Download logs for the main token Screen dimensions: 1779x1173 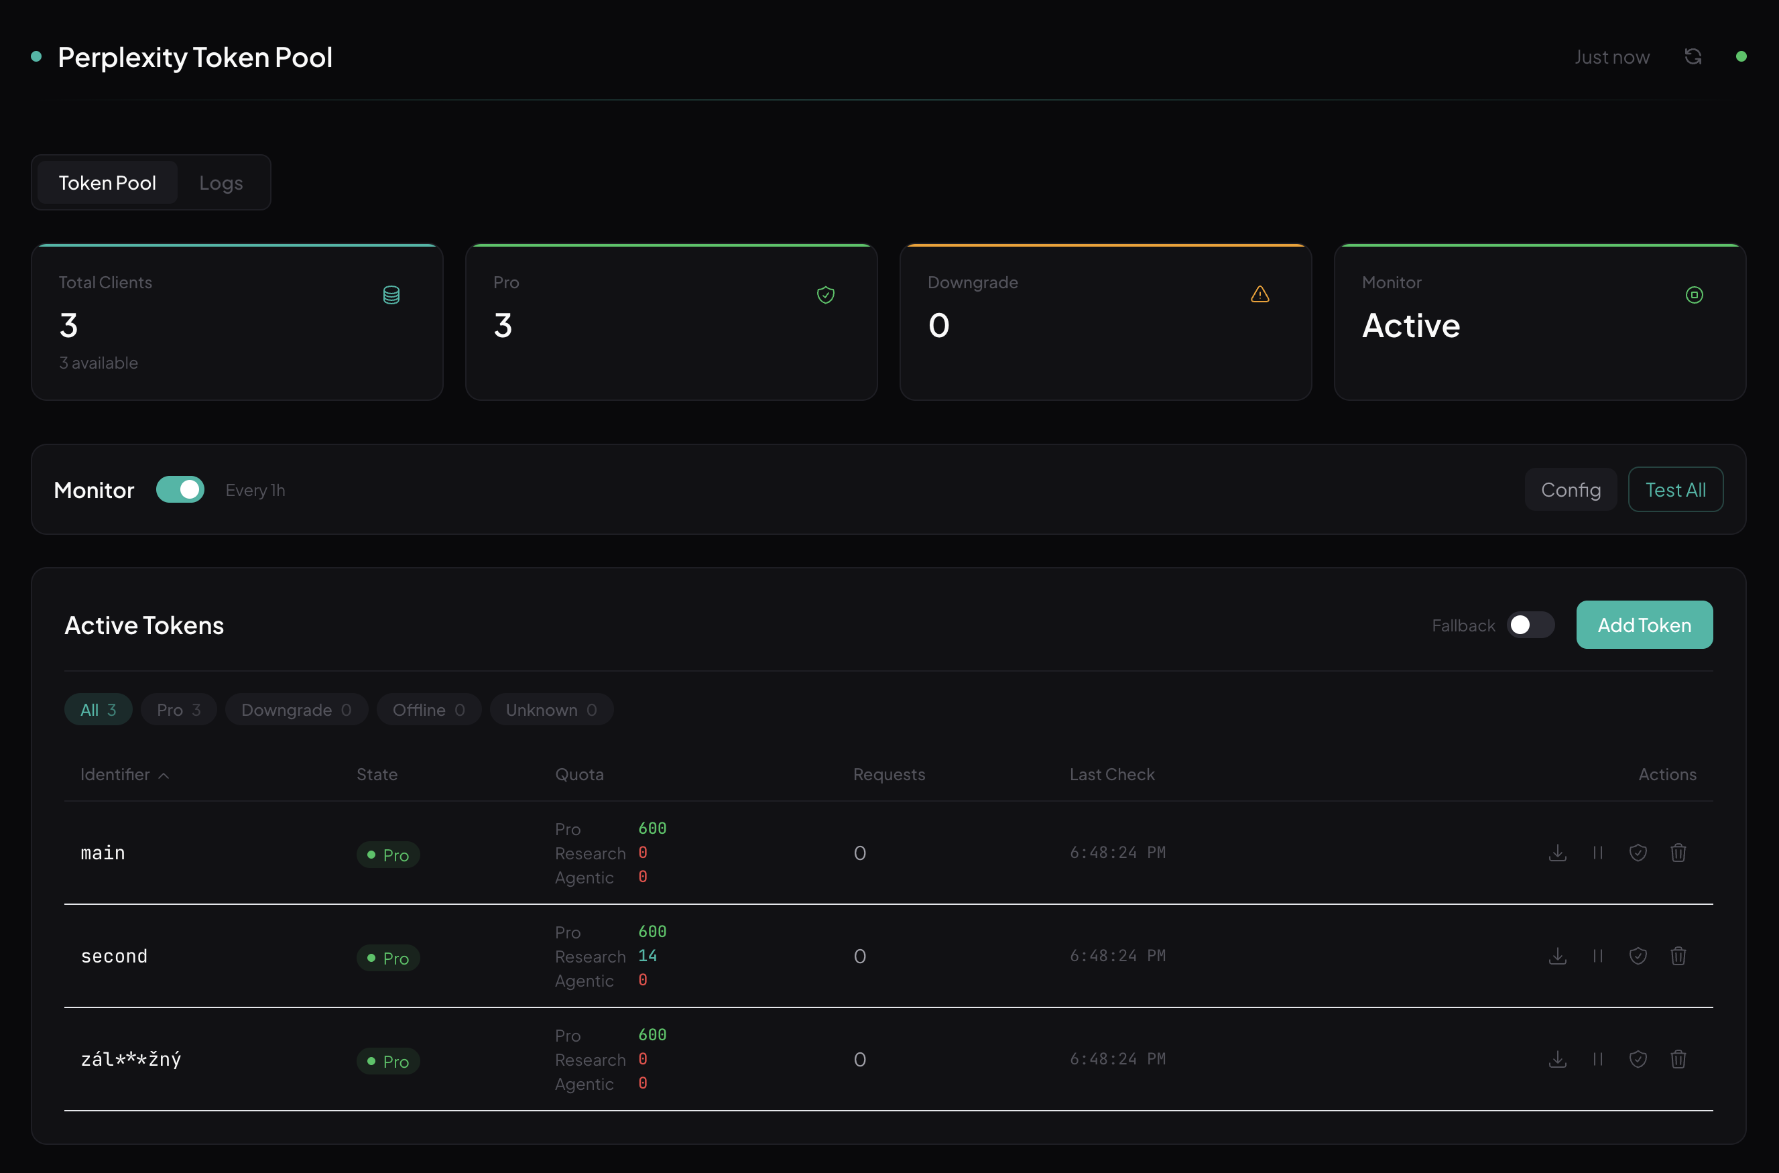point(1558,853)
